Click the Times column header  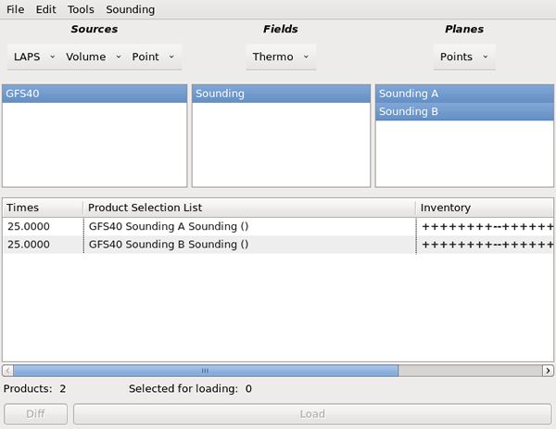pos(43,208)
